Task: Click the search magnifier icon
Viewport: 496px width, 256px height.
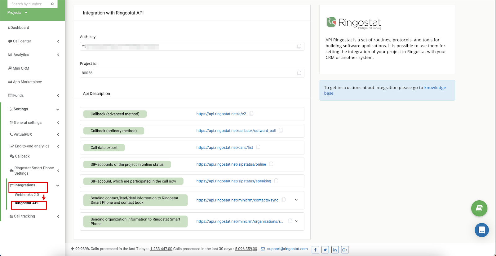Action: 53,4
